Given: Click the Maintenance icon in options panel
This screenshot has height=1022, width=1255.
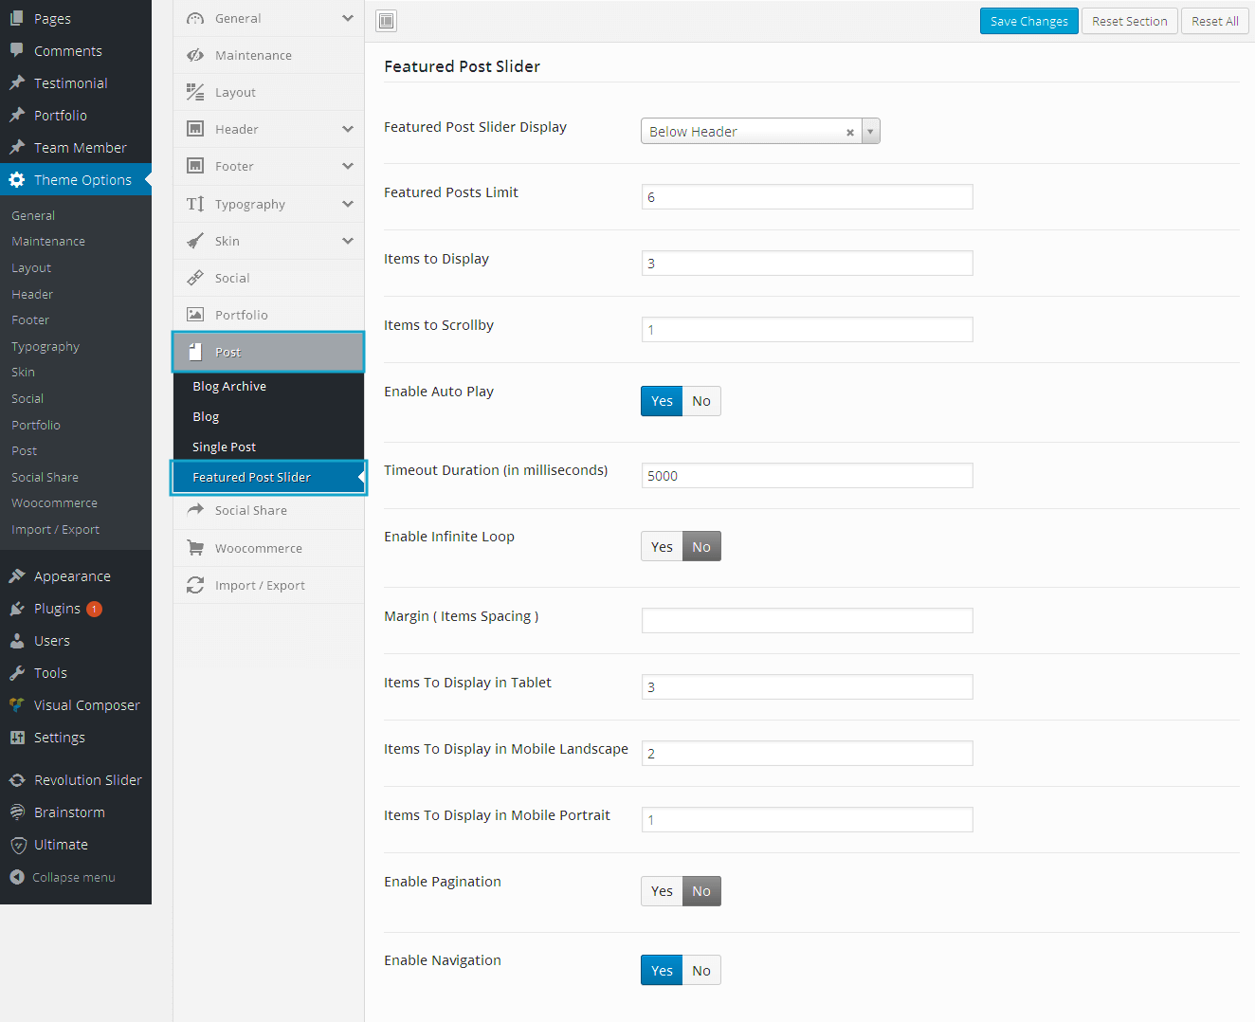Looking at the screenshot, I should pos(195,55).
